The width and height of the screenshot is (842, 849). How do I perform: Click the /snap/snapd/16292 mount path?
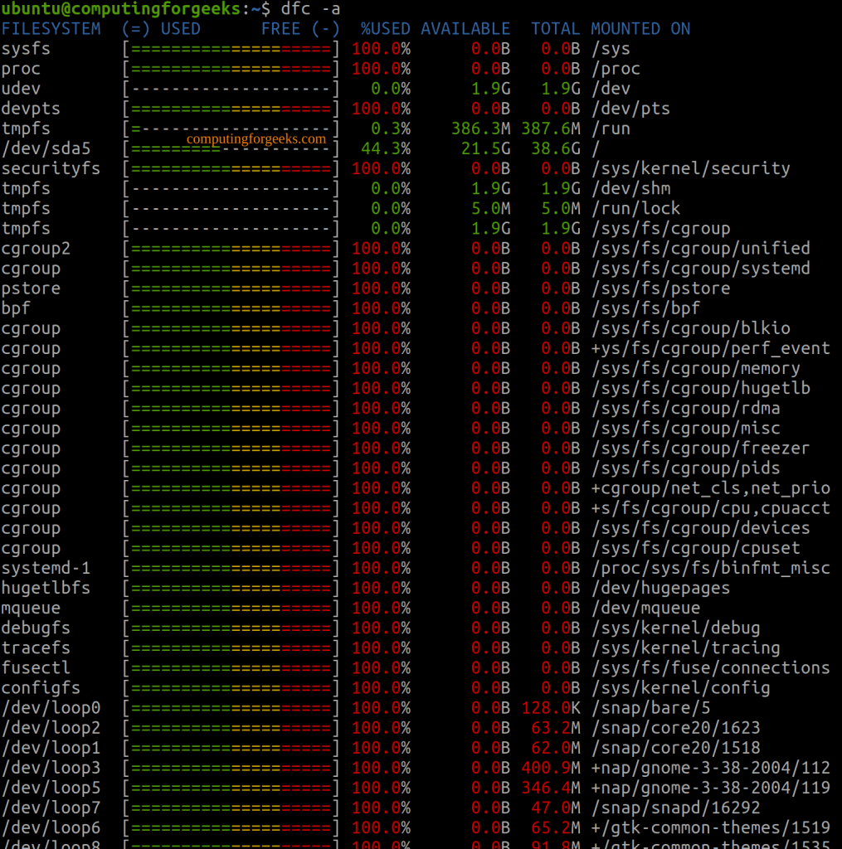coord(675,808)
